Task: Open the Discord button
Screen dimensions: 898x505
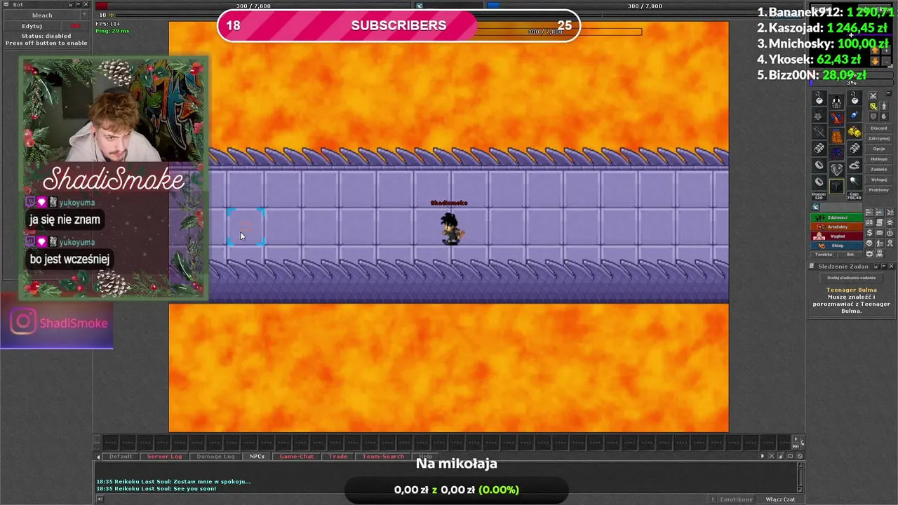Action: [x=879, y=128]
